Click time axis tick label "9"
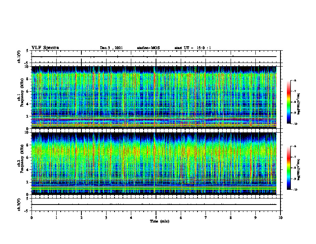Screen dimensions: 316x244 pyautogui.click(x=255, y=218)
